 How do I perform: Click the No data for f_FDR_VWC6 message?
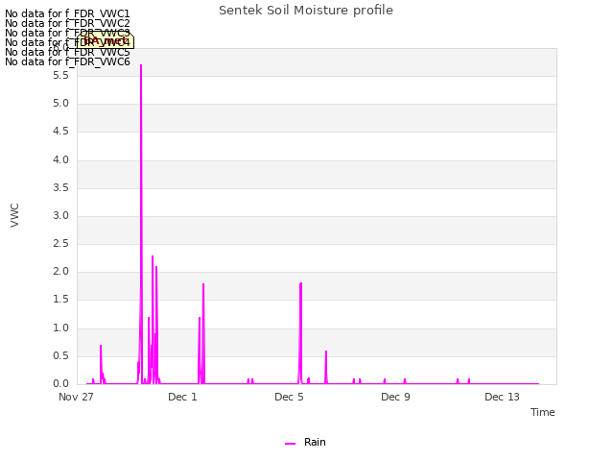67,61
